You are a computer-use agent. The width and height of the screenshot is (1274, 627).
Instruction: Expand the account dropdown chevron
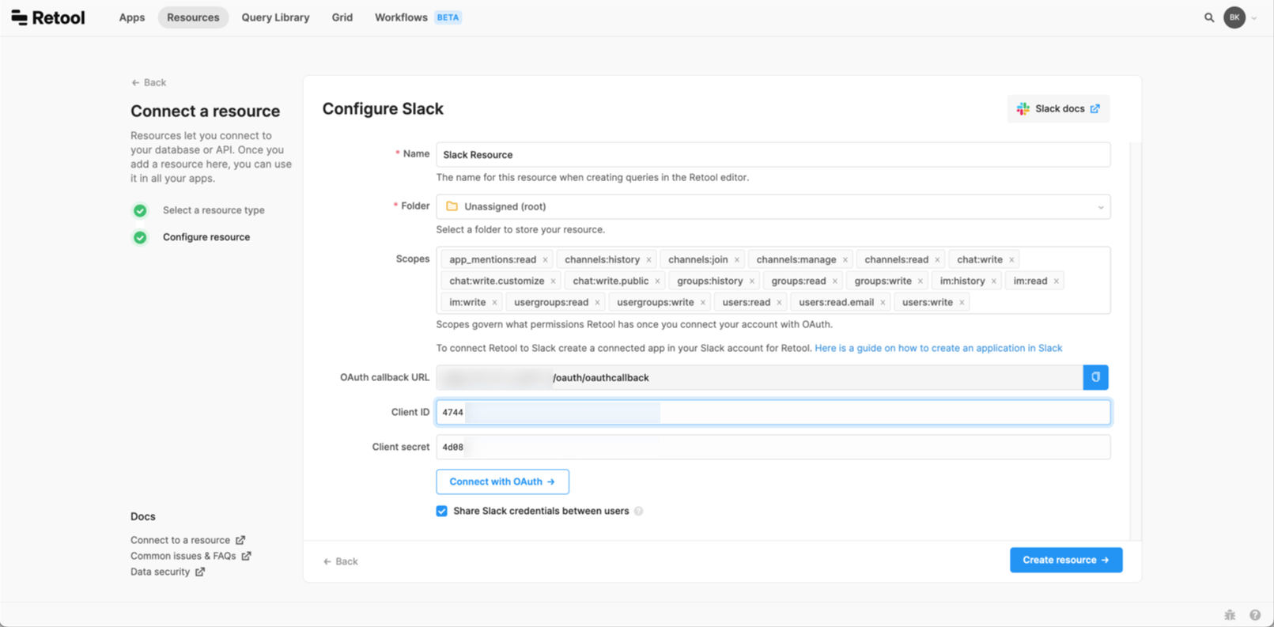[x=1254, y=18]
